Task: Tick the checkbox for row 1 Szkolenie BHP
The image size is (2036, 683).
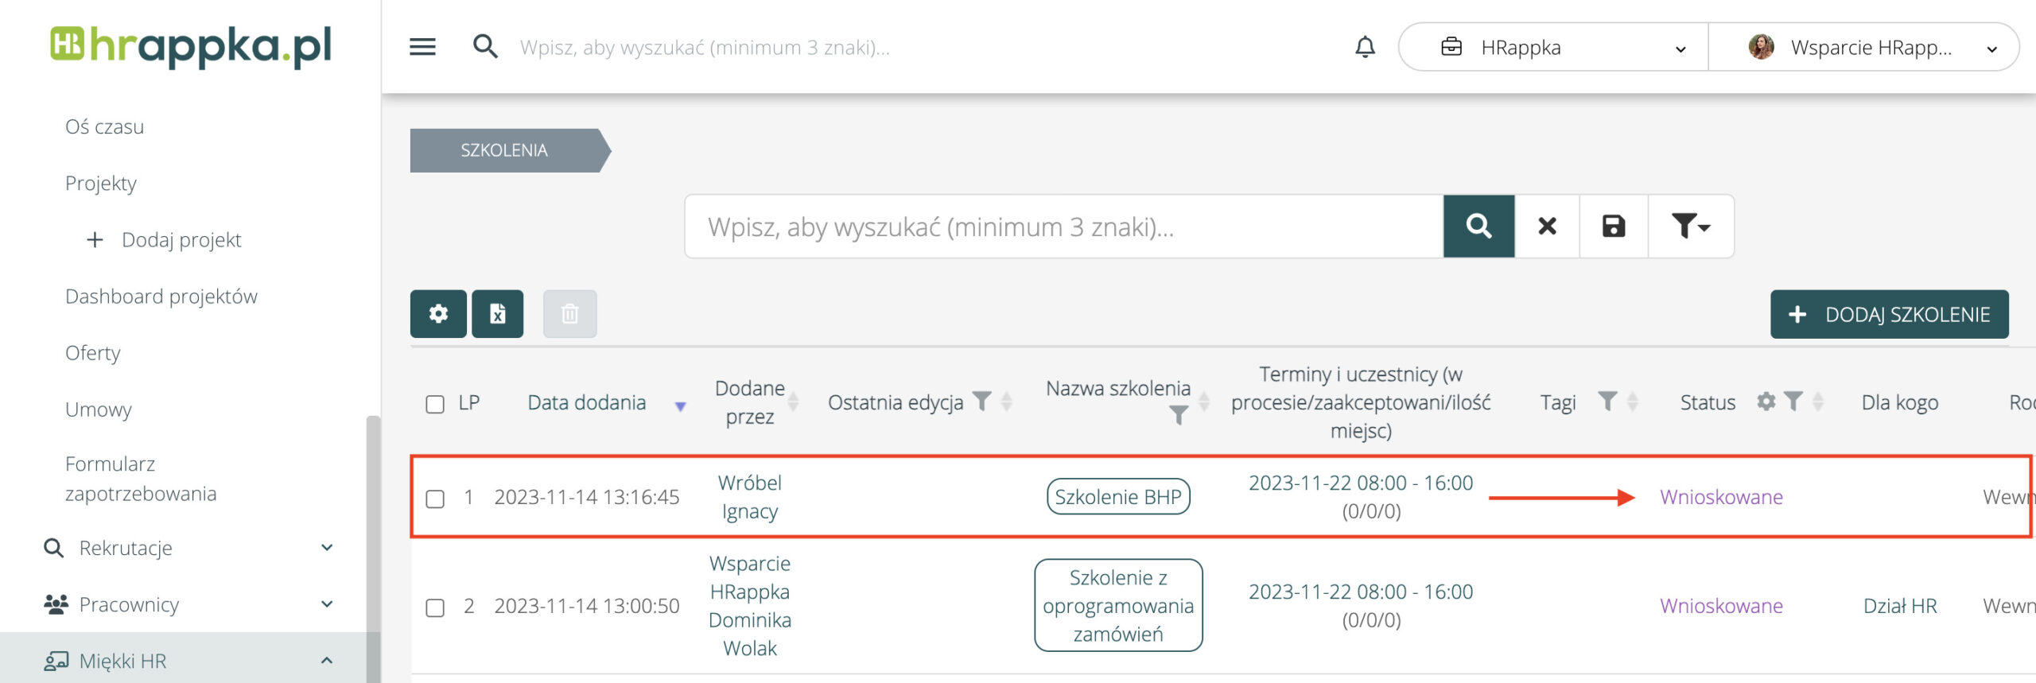Action: [435, 499]
